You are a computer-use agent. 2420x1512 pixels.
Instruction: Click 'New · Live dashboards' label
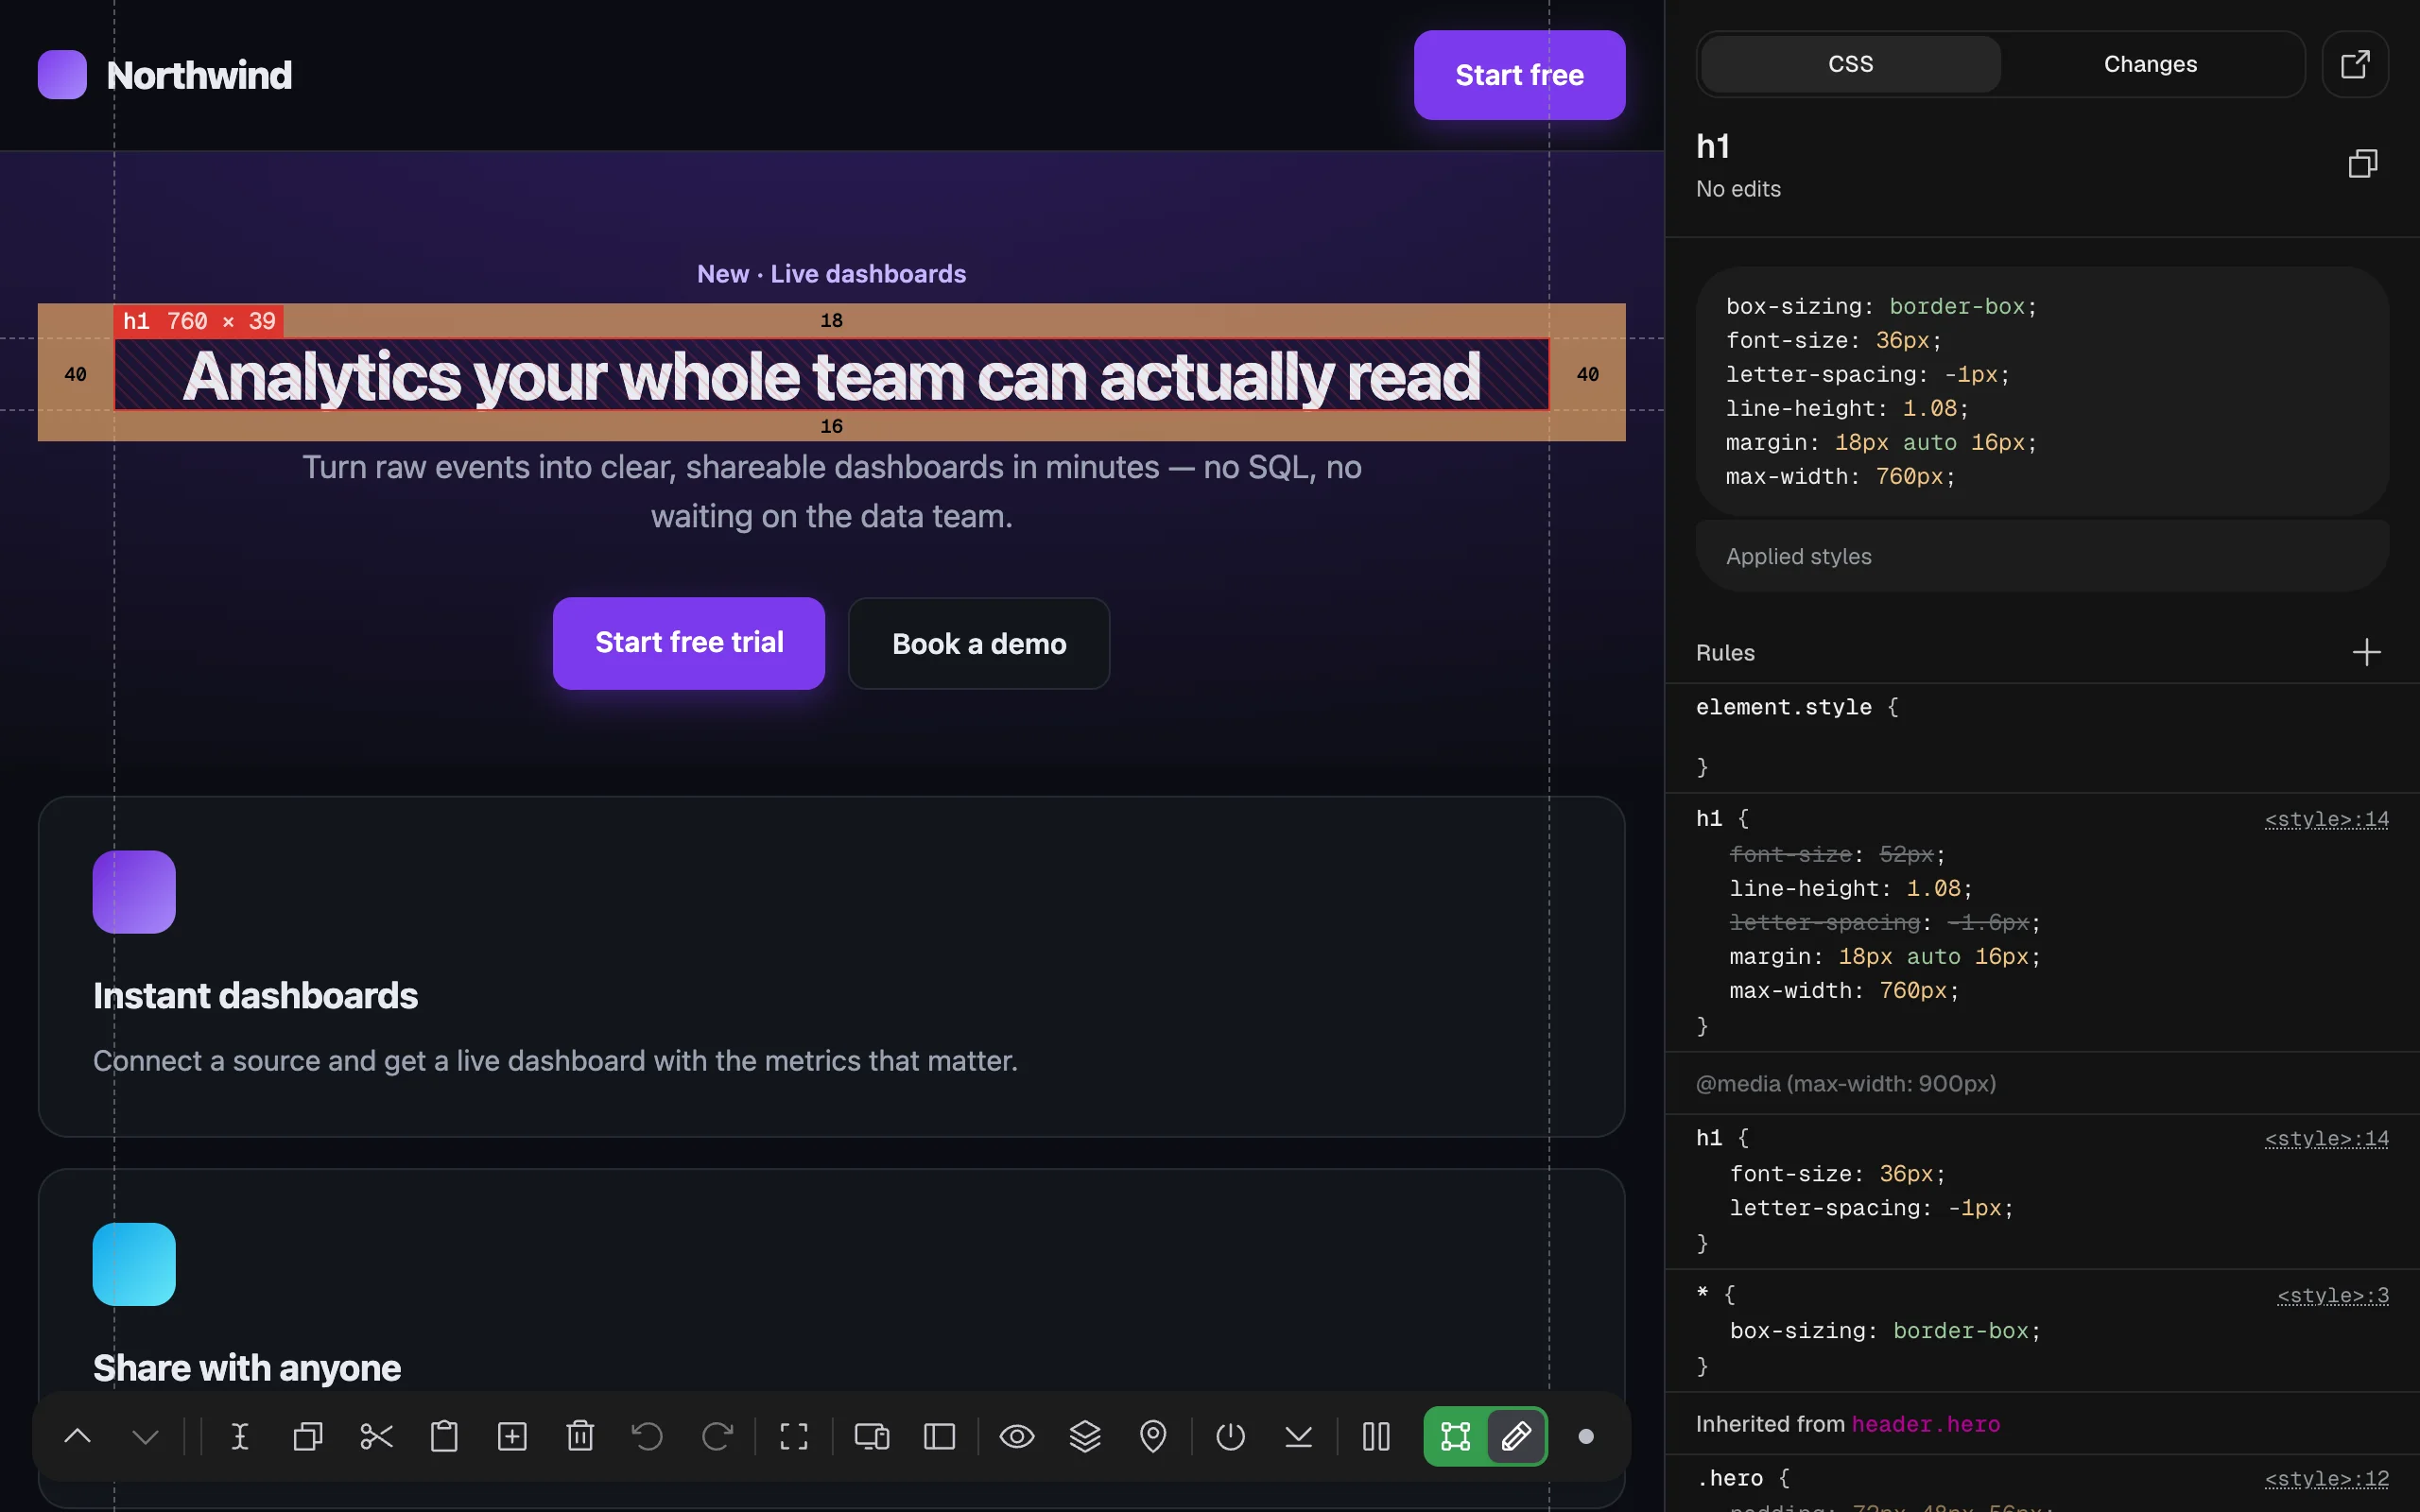pyautogui.click(x=831, y=274)
